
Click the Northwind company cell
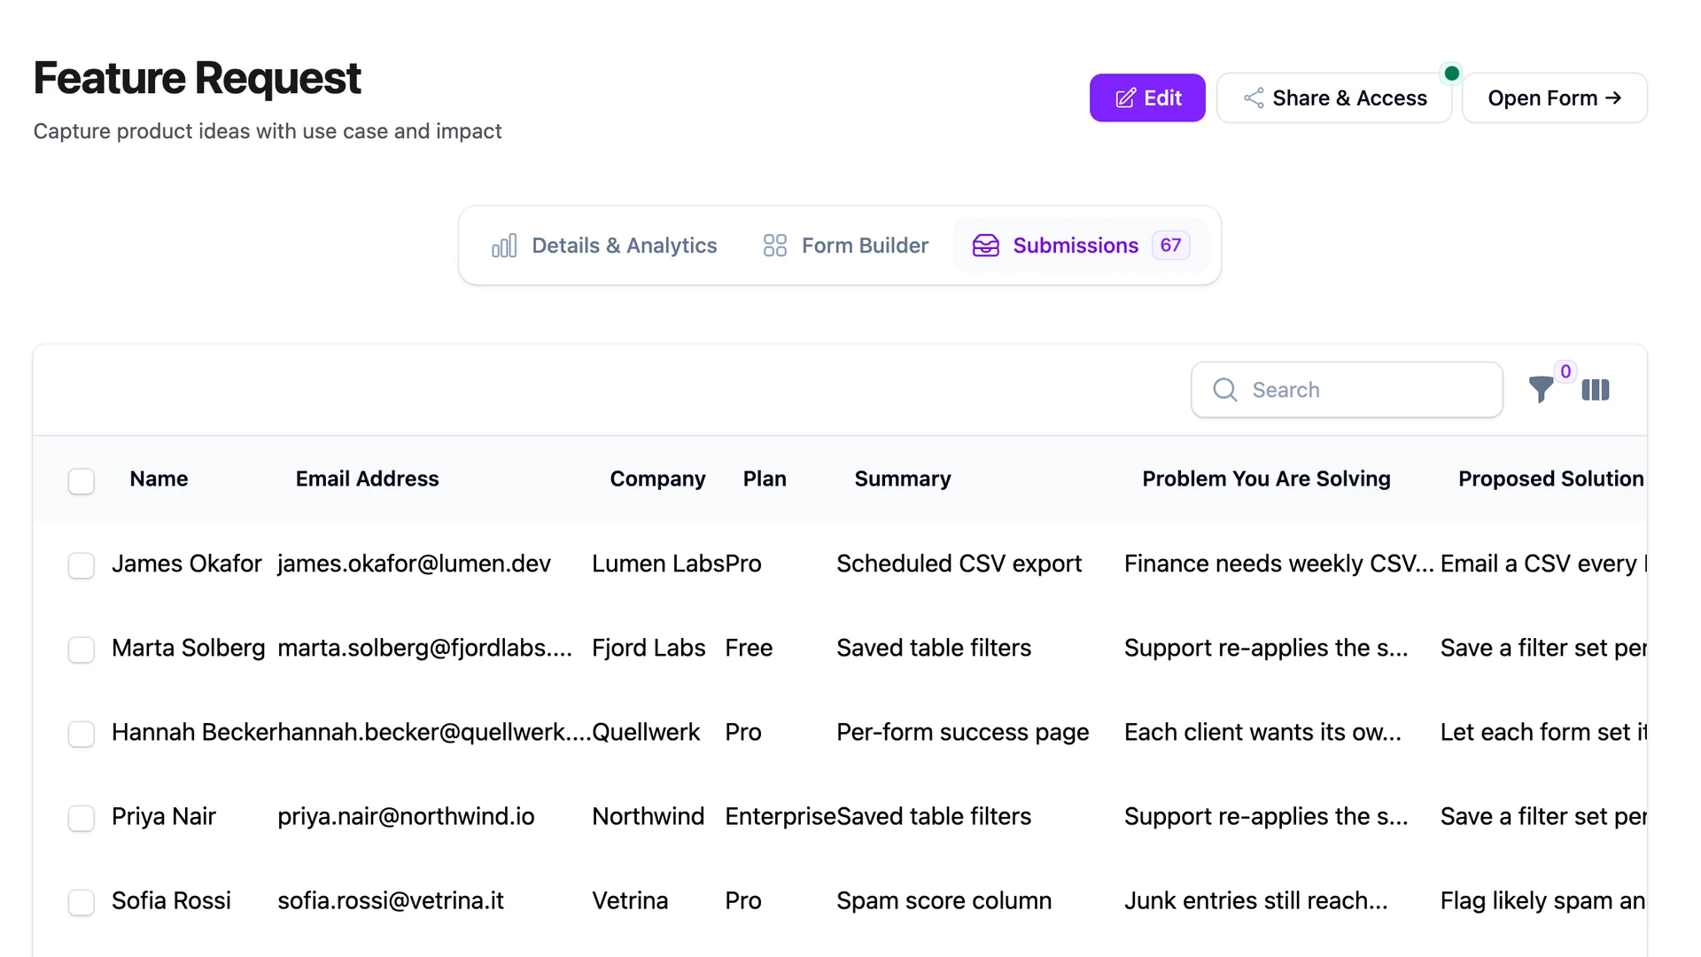tap(648, 816)
